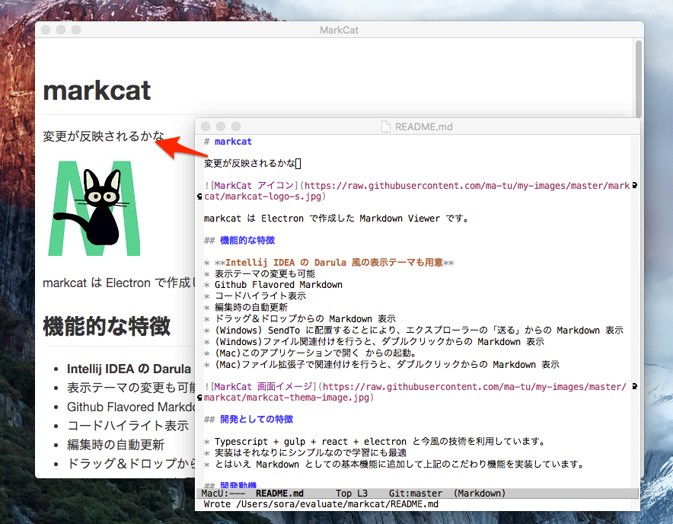Screen dimensions: 673x524
Task: Click the large 'markcat' heading in MarkCat preview
Action: [97, 90]
